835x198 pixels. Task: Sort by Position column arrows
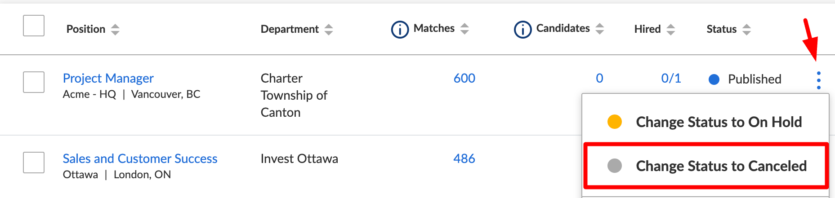[x=116, y=30]
